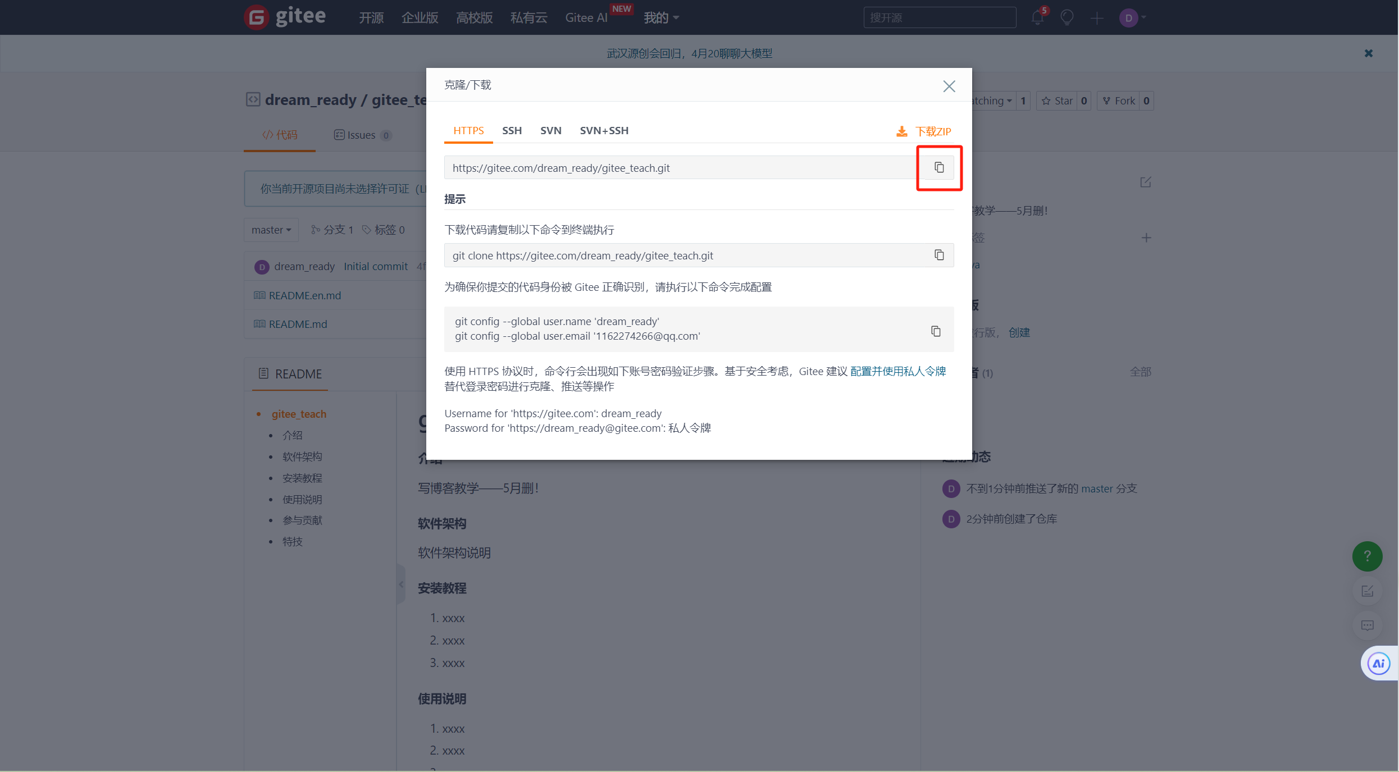Open the green help question button
This screenshot has height=772, width=1399.
1367,556
